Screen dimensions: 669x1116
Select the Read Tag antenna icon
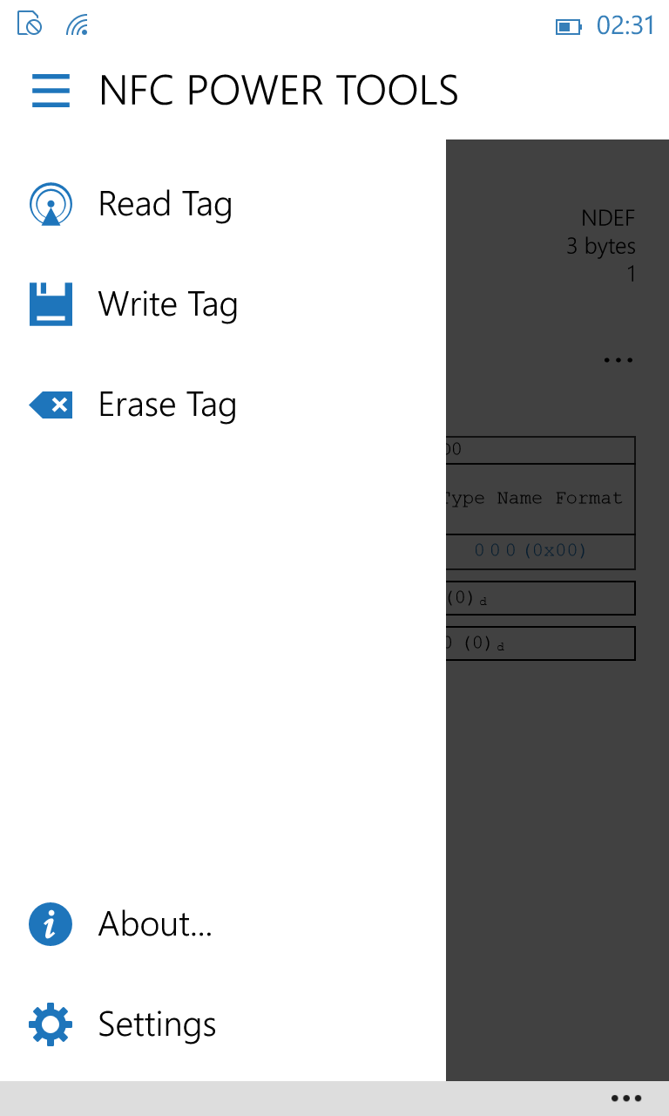[50, 203]
